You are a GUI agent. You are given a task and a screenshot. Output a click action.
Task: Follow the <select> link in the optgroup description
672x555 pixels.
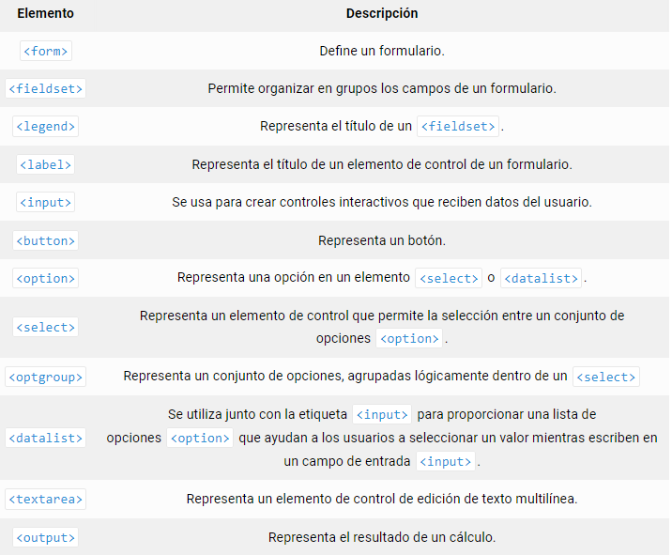coord(605,377)
